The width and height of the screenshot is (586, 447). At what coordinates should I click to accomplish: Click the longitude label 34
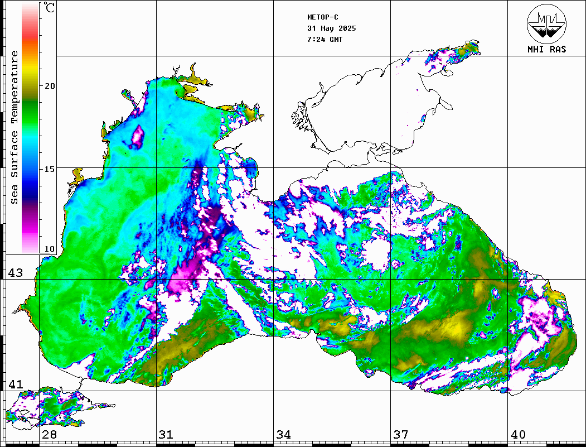click(284, 435)
